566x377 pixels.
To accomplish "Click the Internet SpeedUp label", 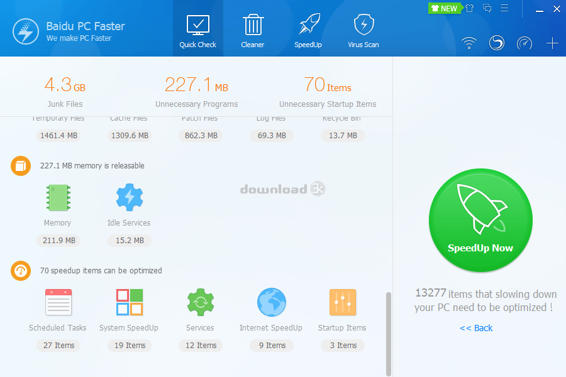I will 270,328.
